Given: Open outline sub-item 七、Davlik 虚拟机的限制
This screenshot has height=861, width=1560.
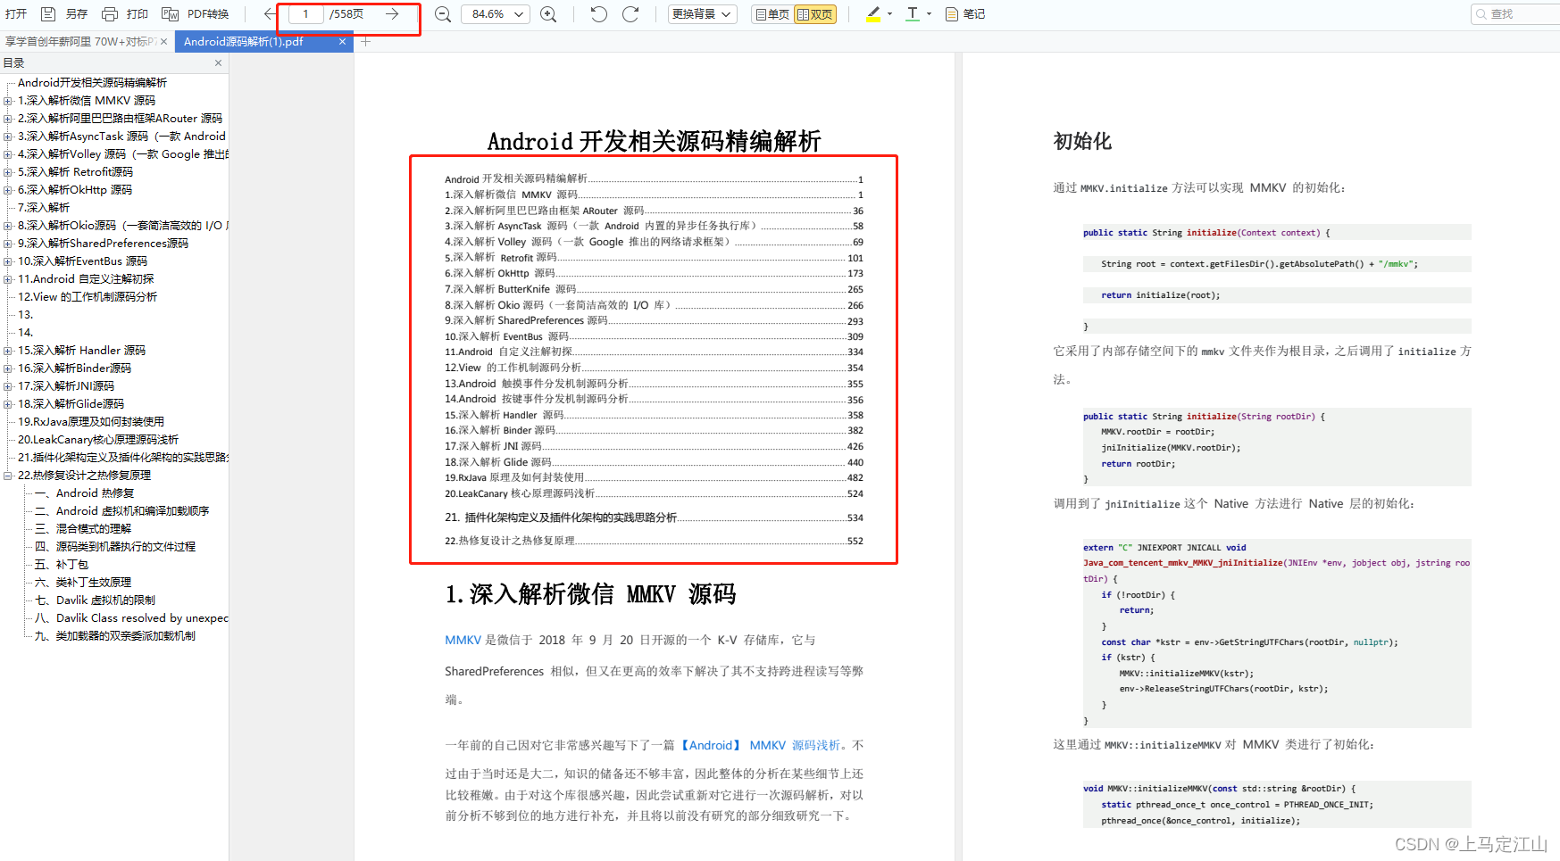Looking at the screenshot, I should [95, 600].
